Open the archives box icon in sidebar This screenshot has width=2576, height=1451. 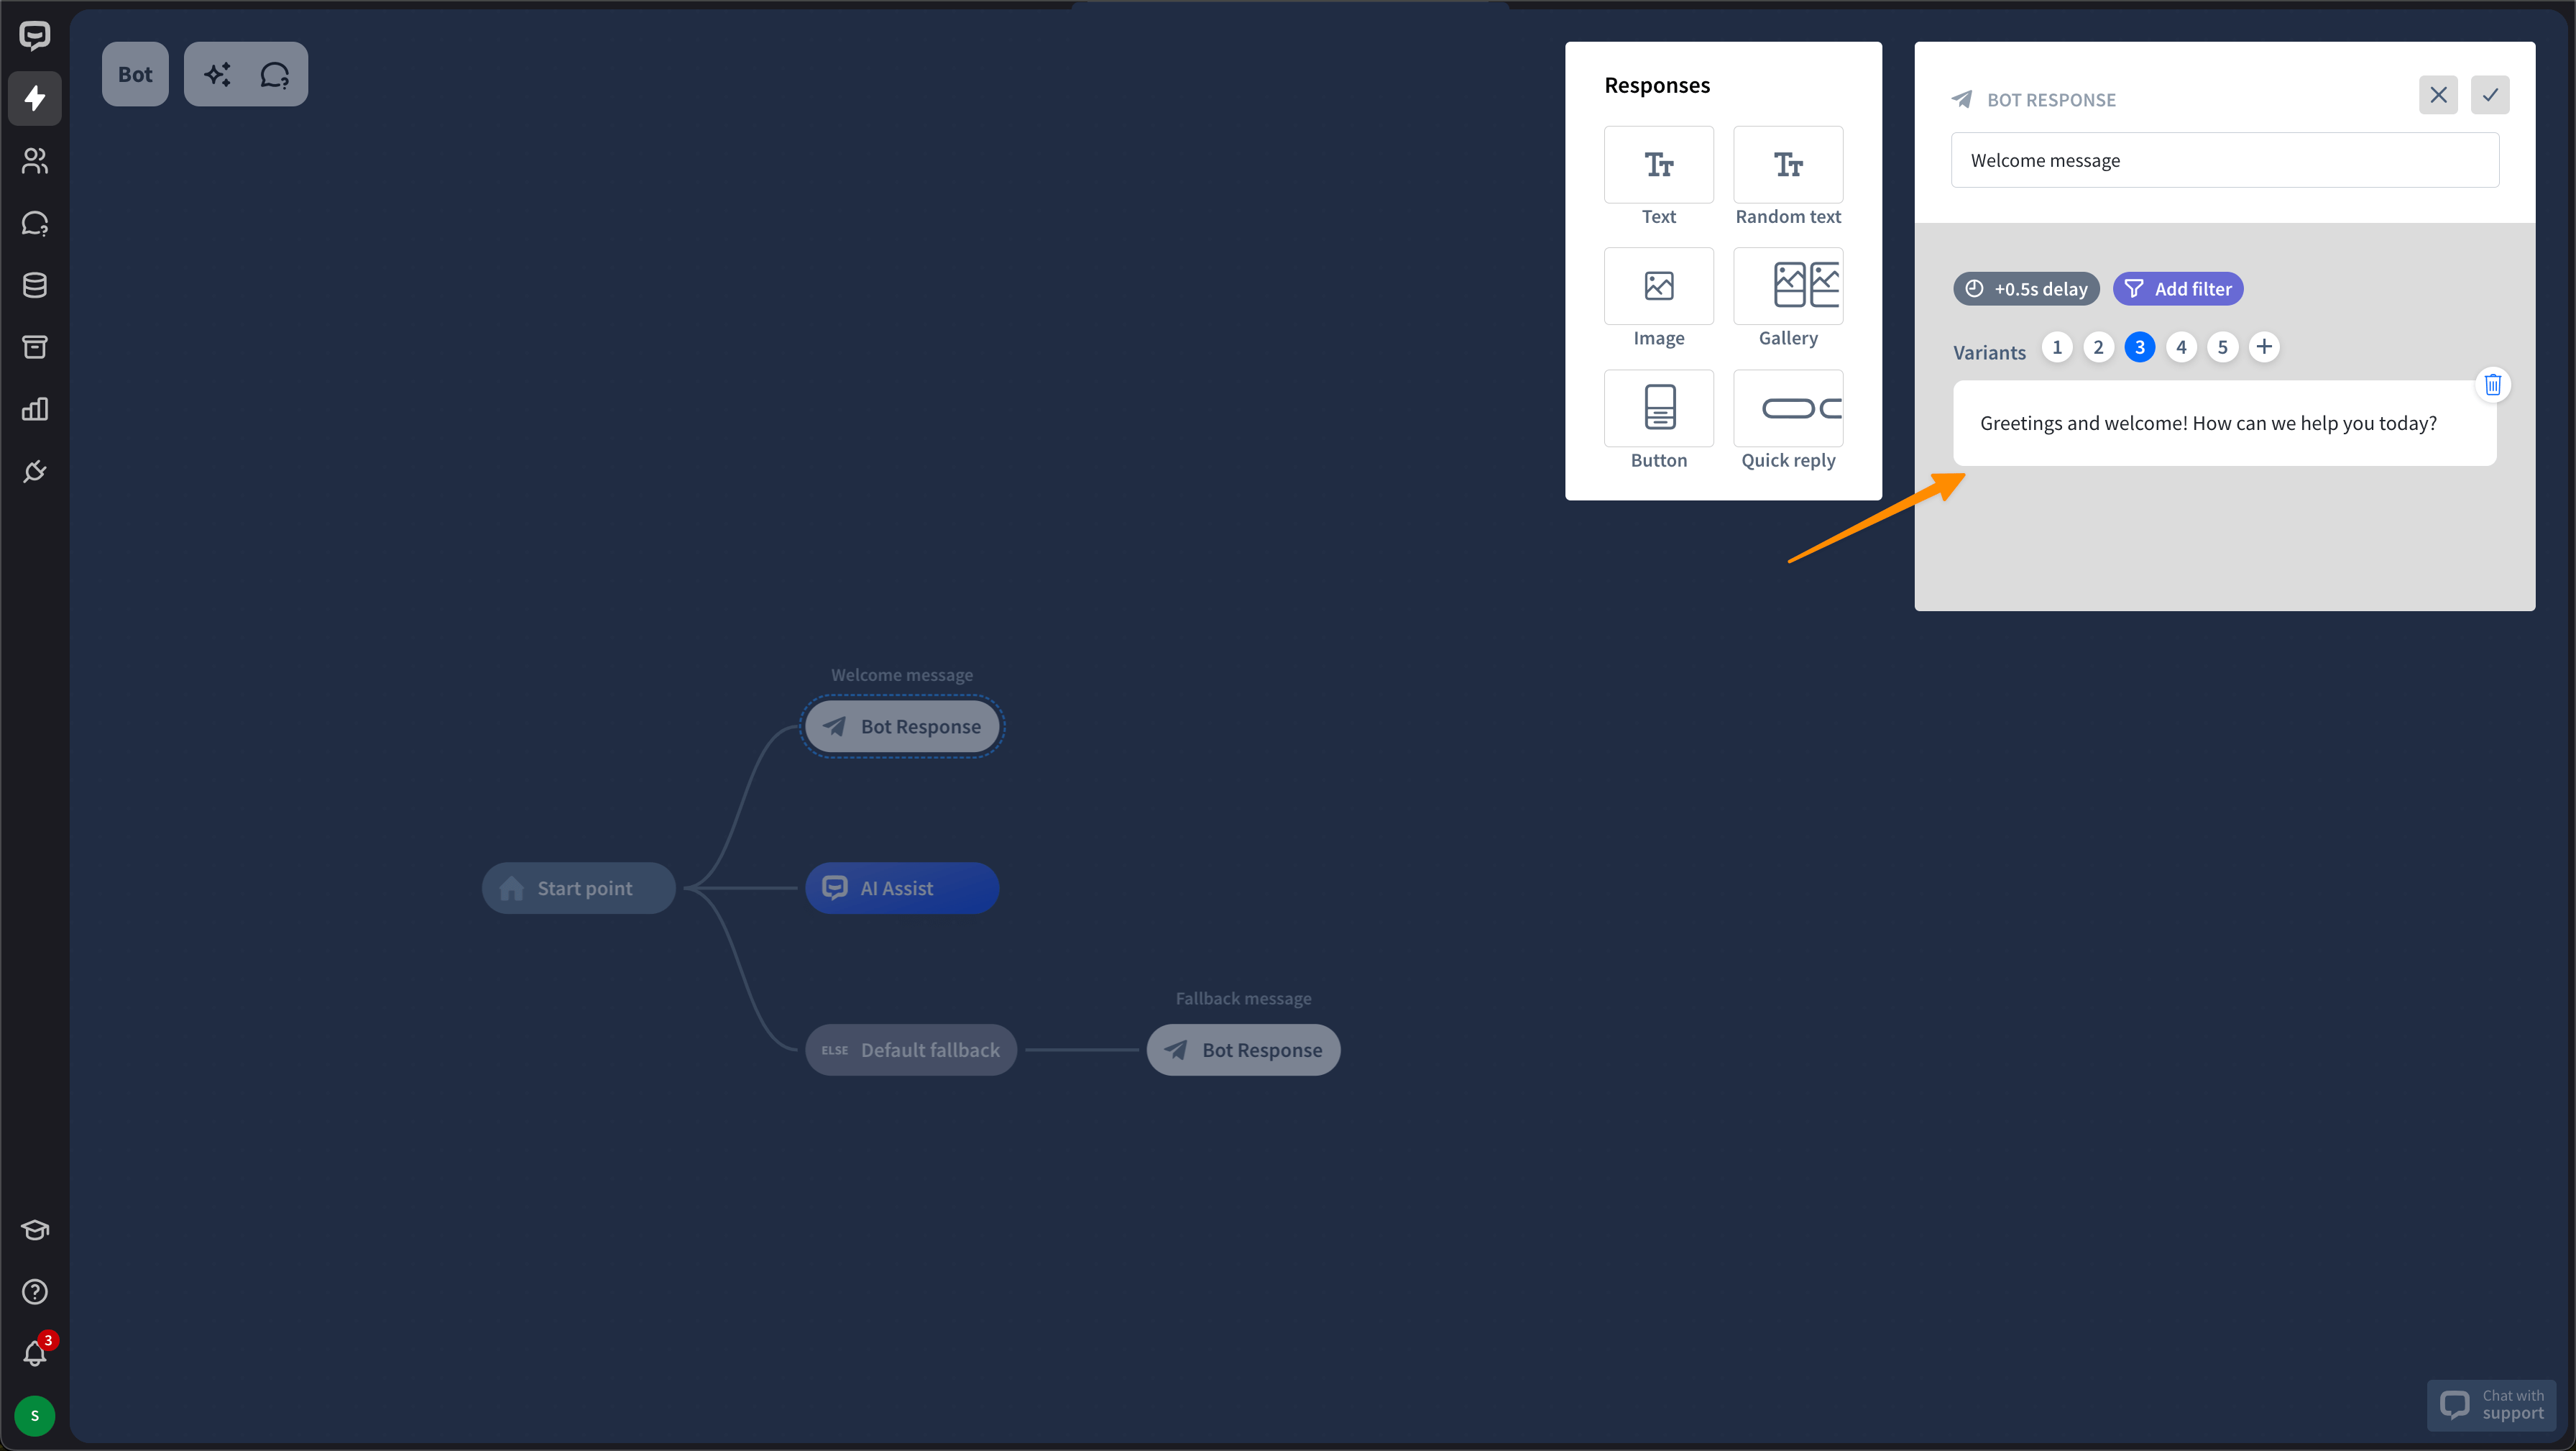click(x=35, y=347)
